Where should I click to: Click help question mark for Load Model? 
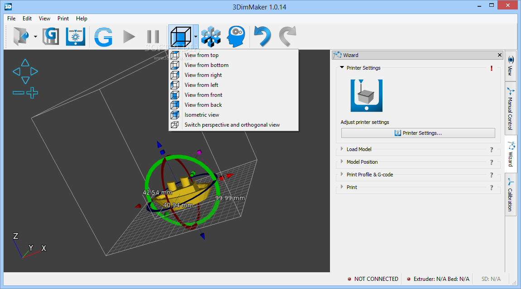click(492, 150)
